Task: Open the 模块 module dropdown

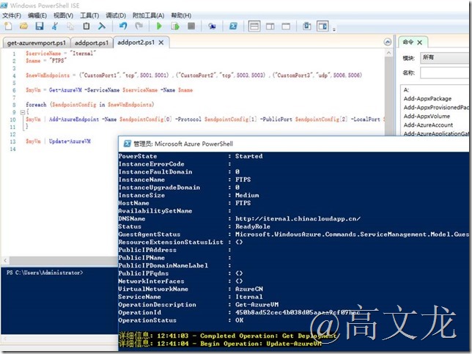Action: pos(446,57)
